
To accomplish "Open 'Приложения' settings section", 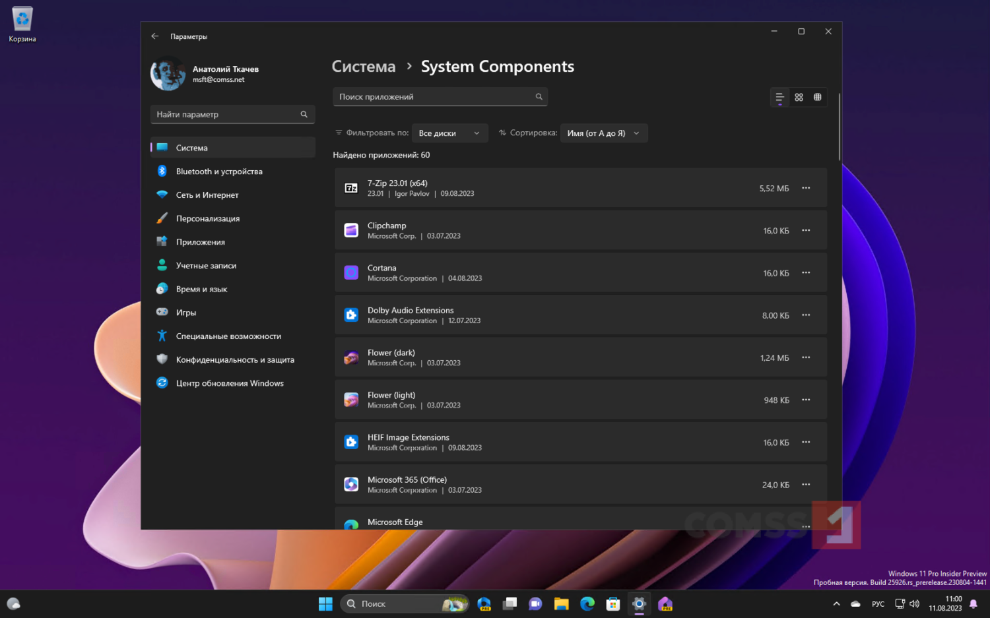I will pyautogui.click(x=200, y=242).
